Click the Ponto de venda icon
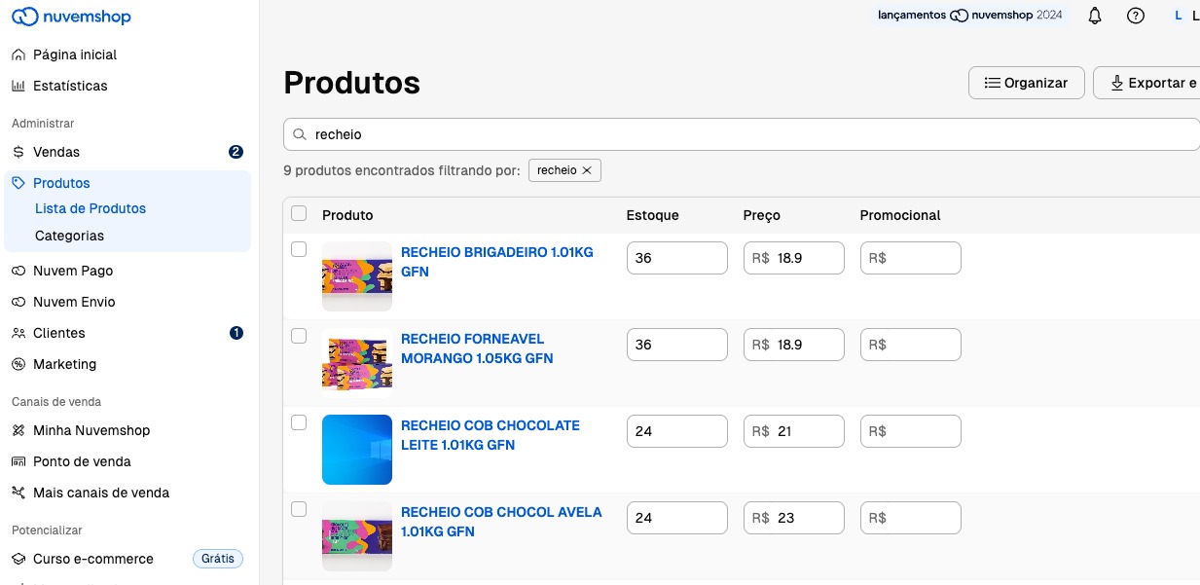The image size is (1200, 585). pos(18,461)
